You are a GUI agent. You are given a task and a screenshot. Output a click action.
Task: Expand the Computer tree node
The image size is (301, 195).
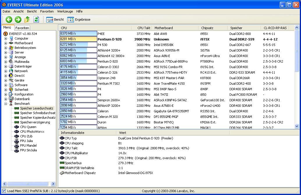(6, 38)
